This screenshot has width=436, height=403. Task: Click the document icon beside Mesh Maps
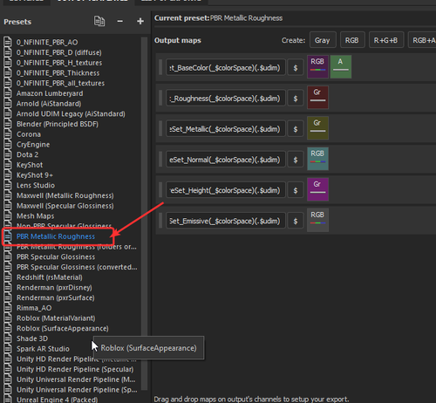pyautogui.click(x=8, y=215)
